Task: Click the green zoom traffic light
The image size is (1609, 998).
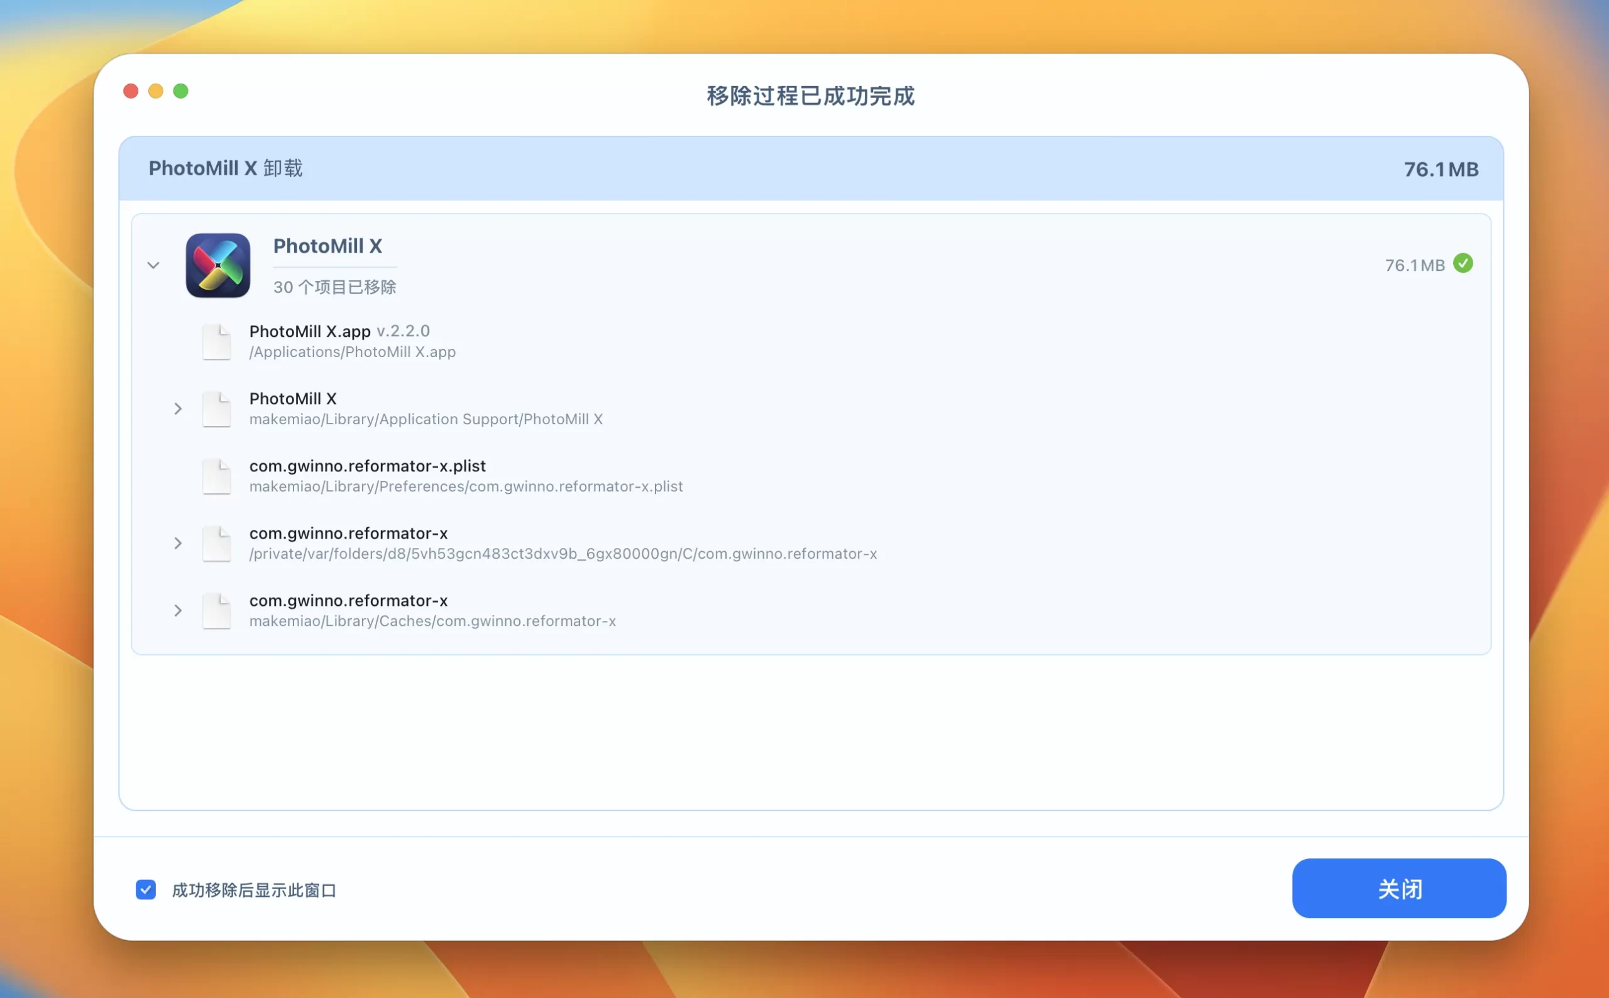Action: tap(181, 90)
